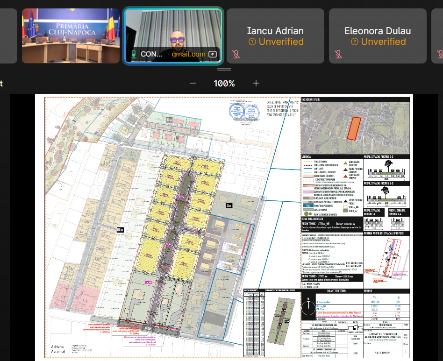
Task: Click the screen-share arrow icon on speaker tile
Action: pos(213,54)
